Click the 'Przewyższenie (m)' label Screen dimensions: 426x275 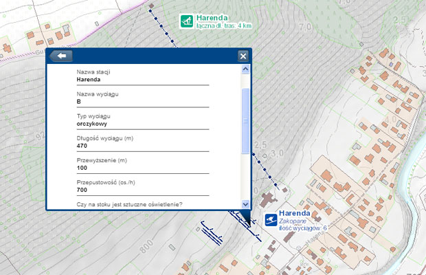click(x=102, y=160)
